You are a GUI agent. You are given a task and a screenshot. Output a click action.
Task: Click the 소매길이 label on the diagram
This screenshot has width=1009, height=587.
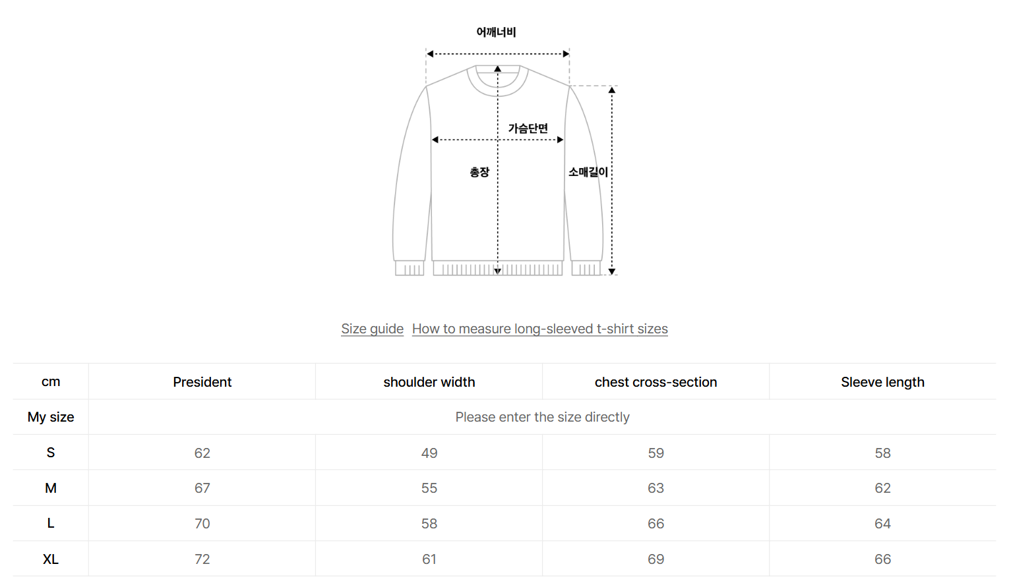point(588,172)
